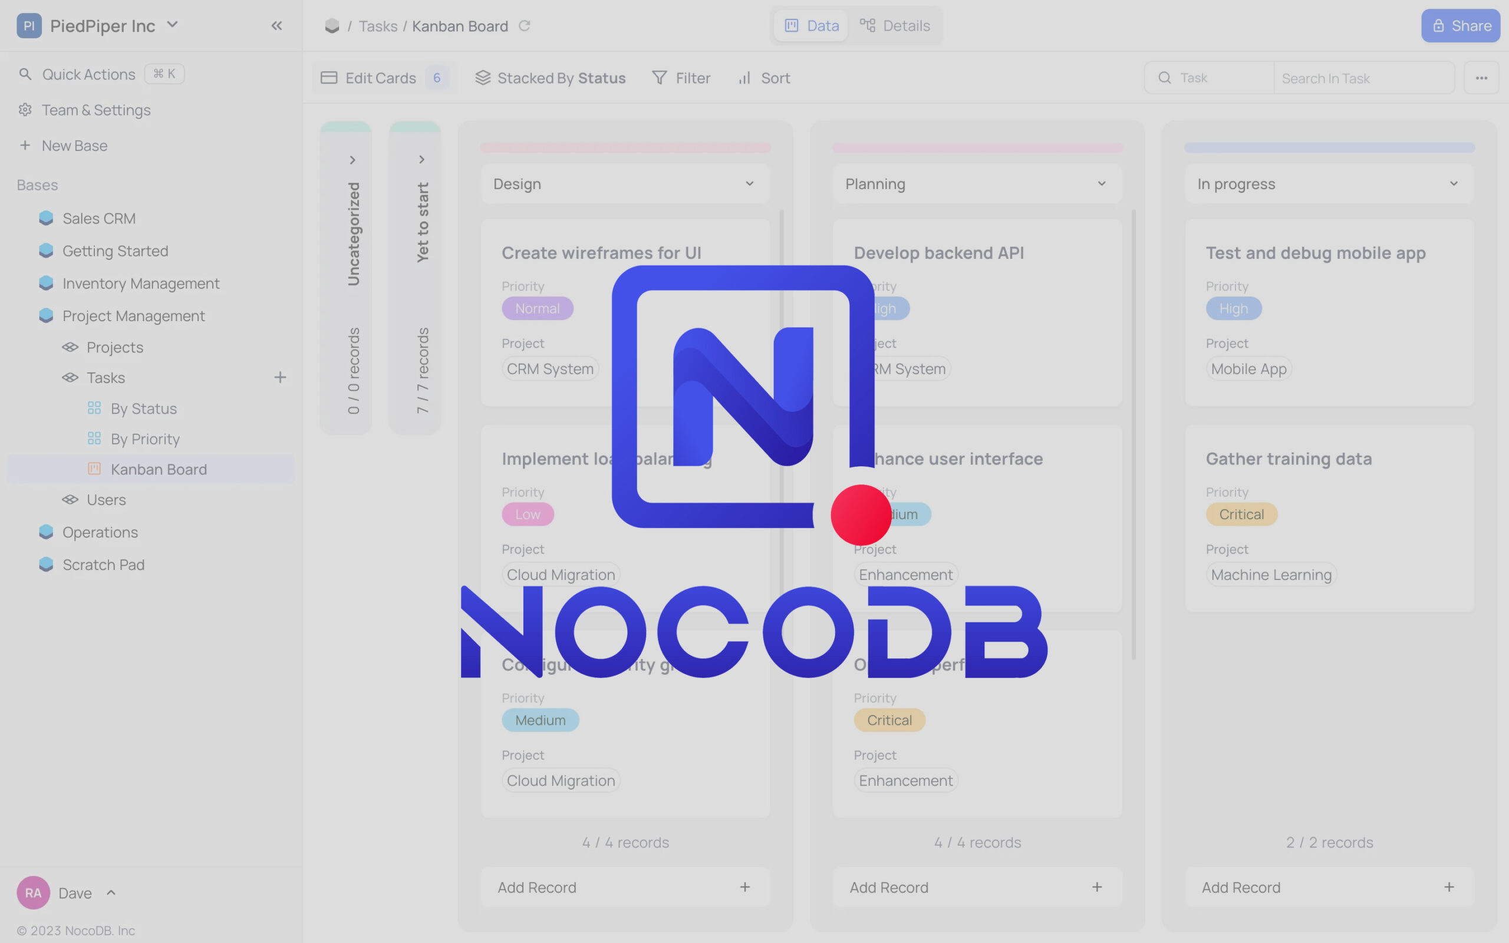Screen dimensions: 1509x943
Task: Open the Getting Started base
Action: pyautogui.click(x=116, y=250)
